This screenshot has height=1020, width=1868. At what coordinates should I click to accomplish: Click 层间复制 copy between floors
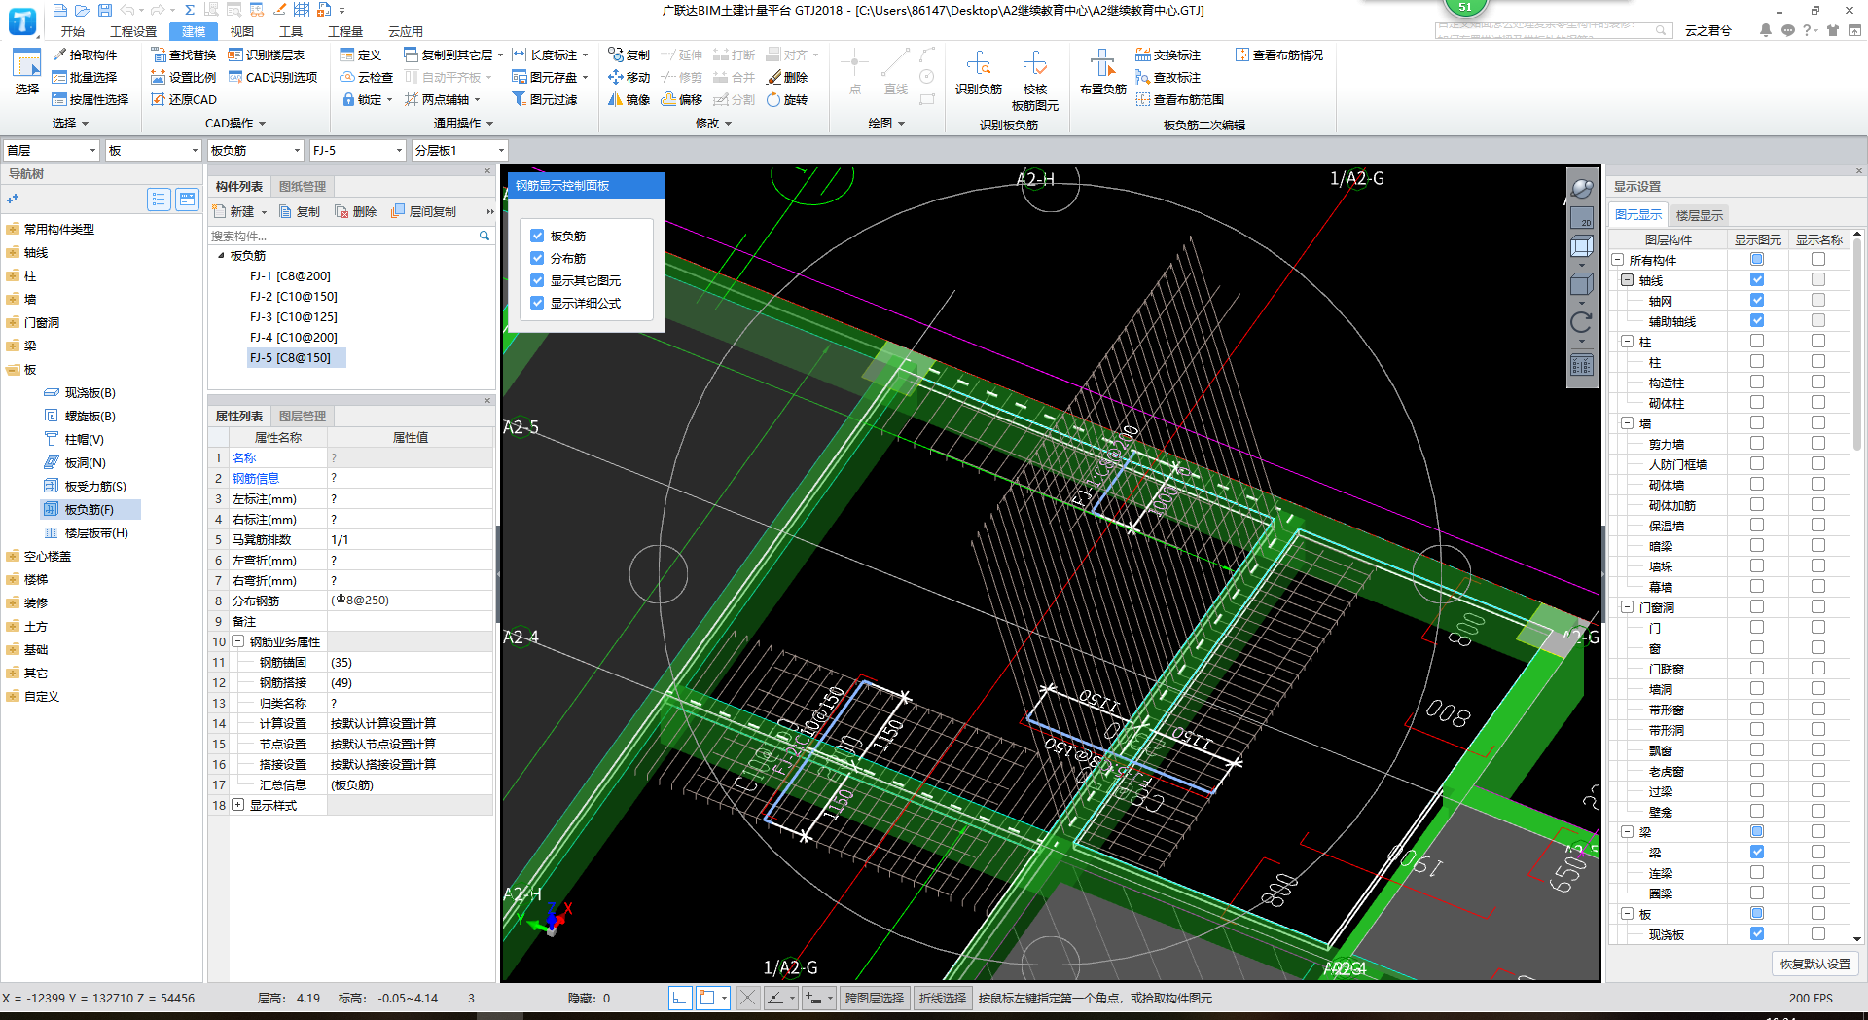[423, 211]
